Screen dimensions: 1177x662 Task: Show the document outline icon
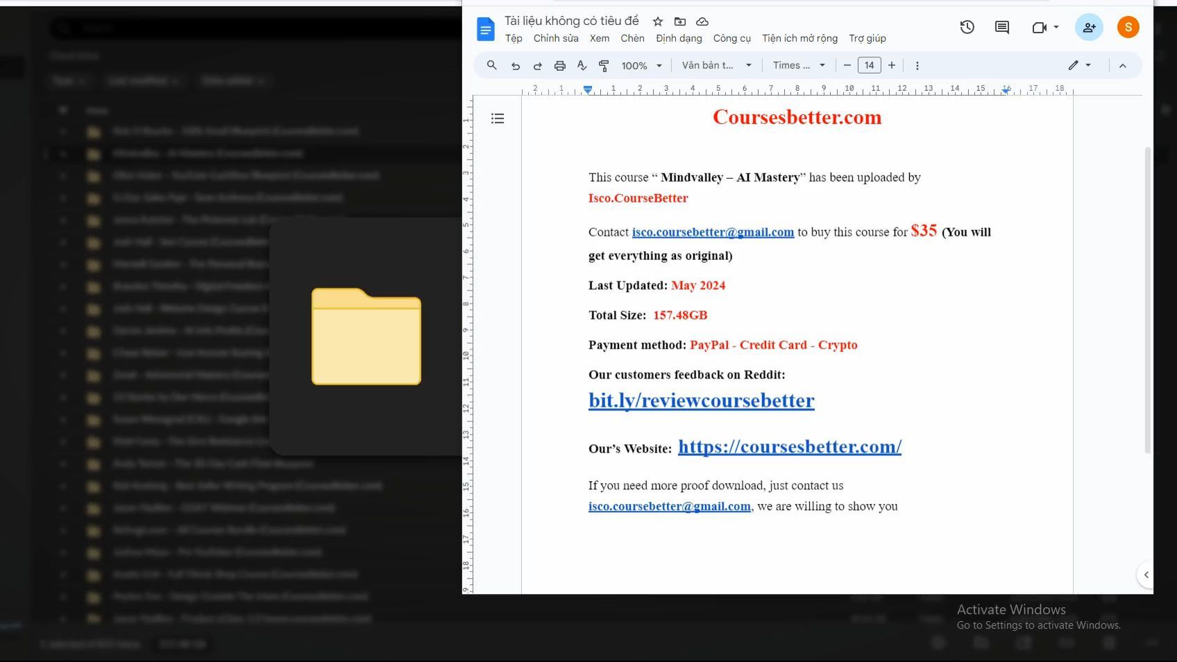pos(498,119)
